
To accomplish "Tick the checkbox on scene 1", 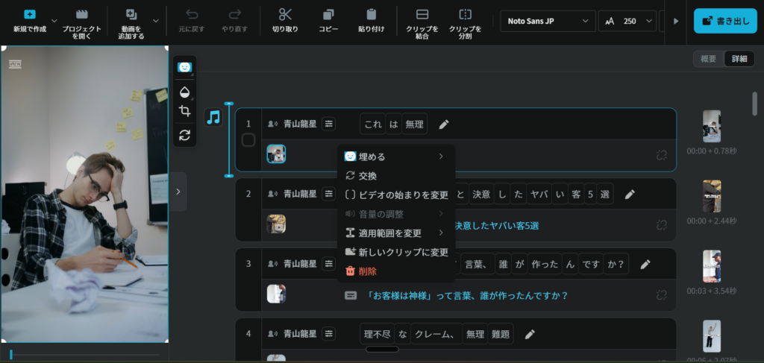I will (x=248, y=140).
